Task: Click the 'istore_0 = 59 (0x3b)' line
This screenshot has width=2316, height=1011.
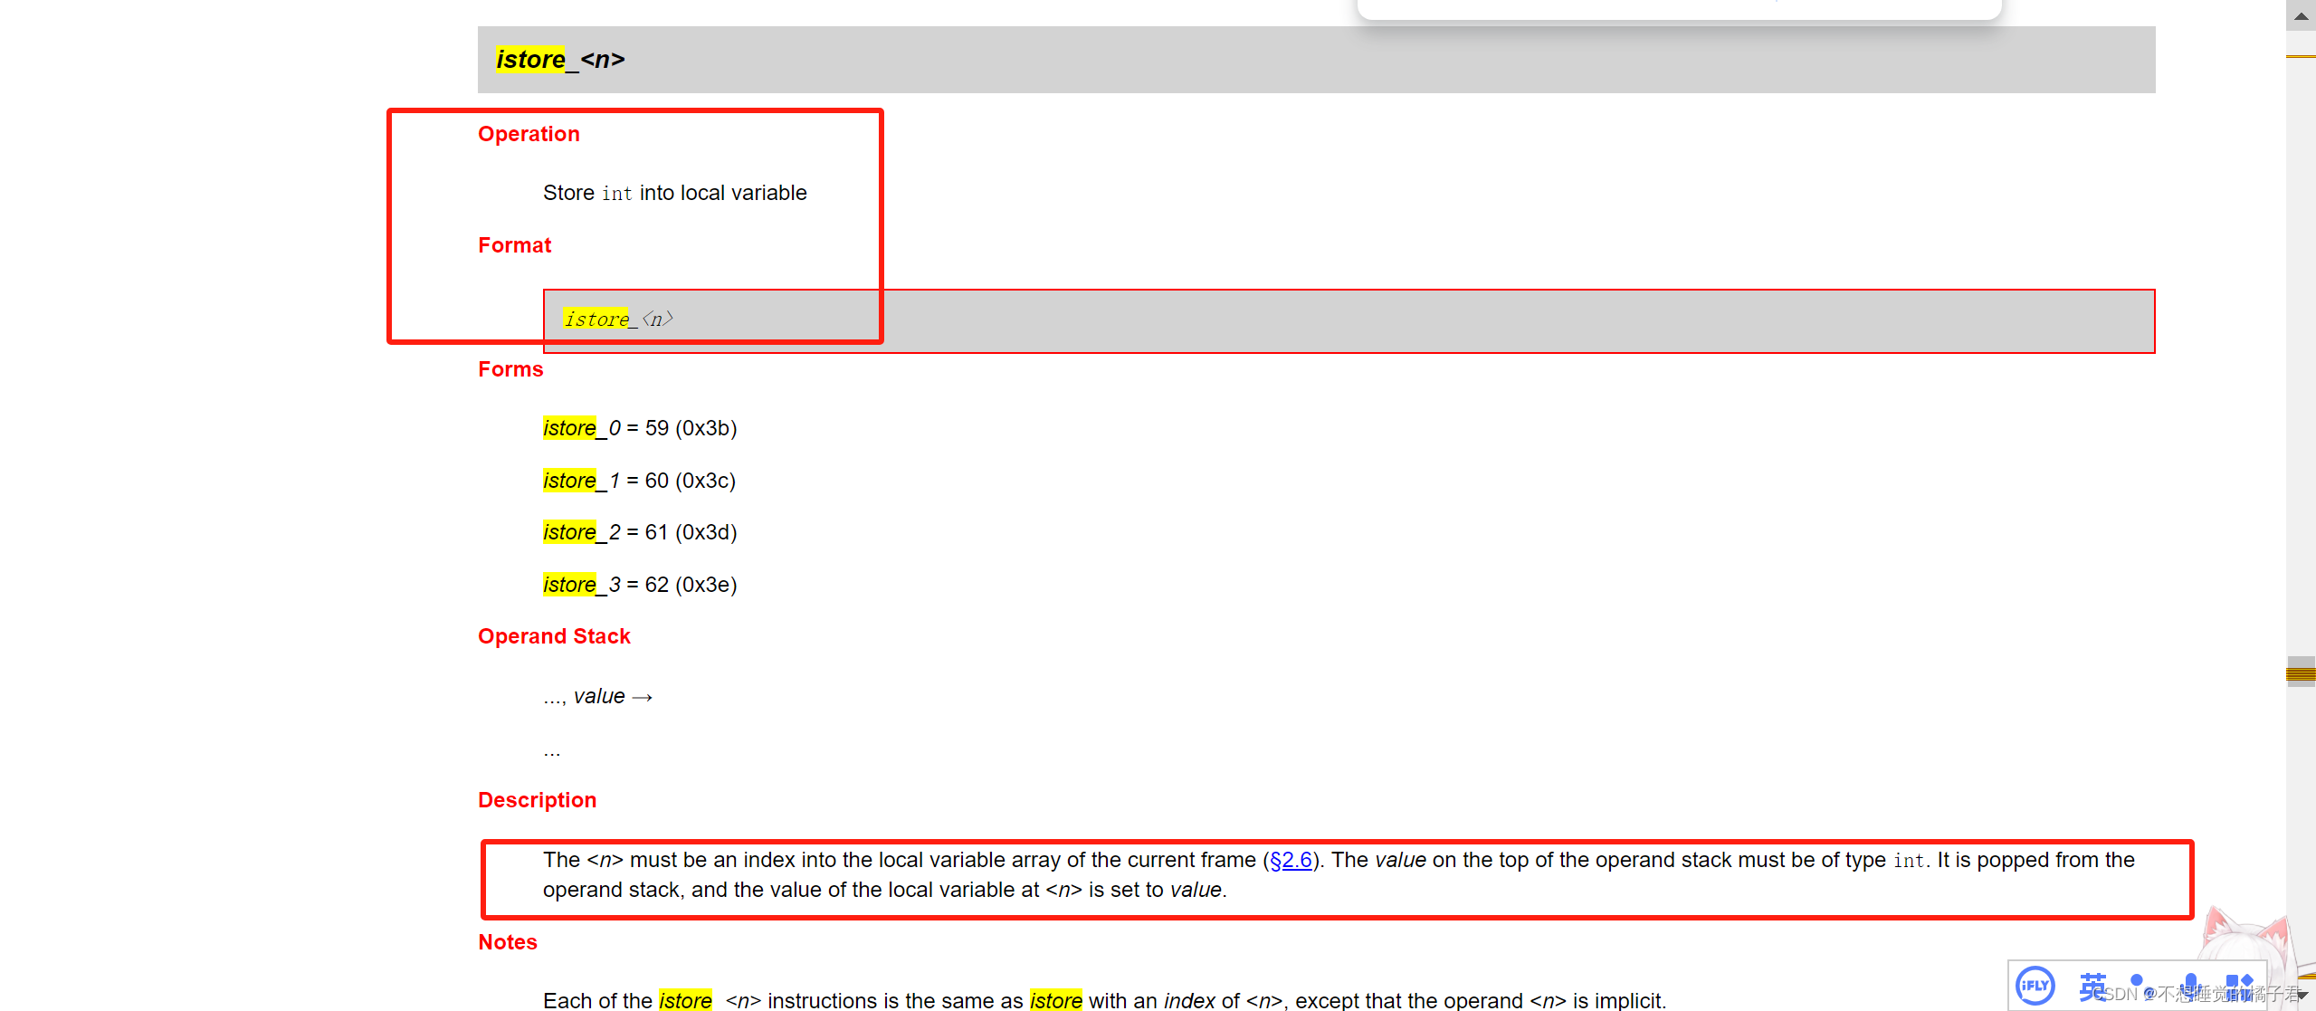Action: click(x=640, y=428)
